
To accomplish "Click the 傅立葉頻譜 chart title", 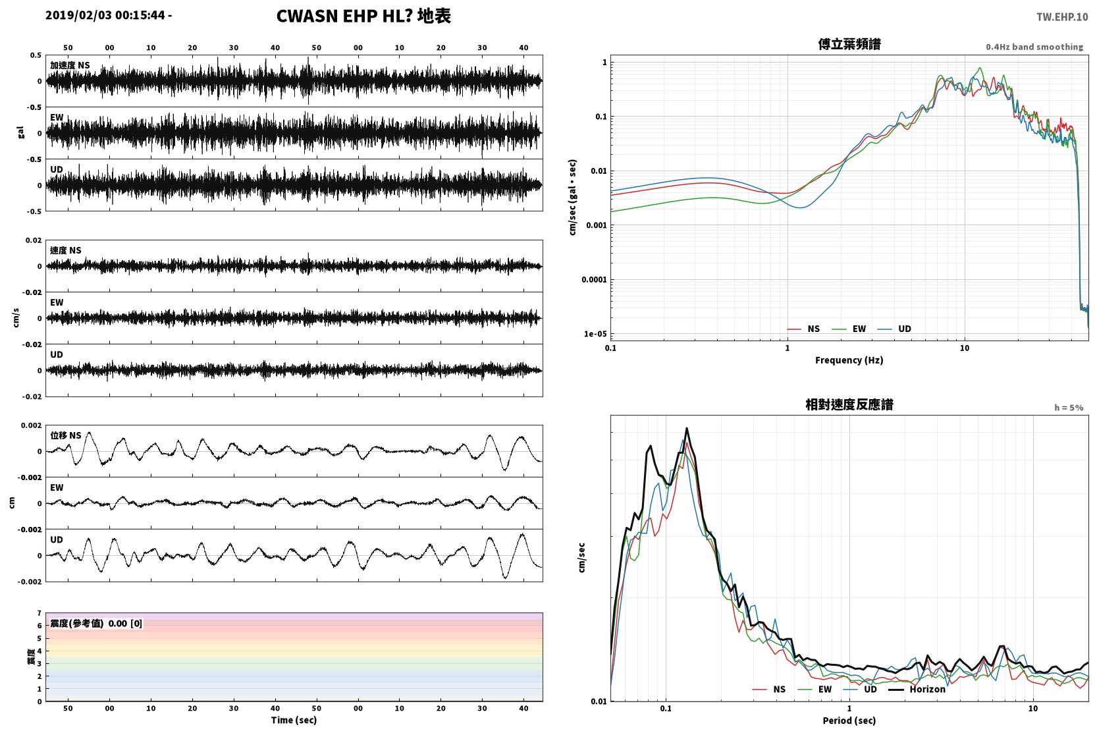I will (849, 44).
